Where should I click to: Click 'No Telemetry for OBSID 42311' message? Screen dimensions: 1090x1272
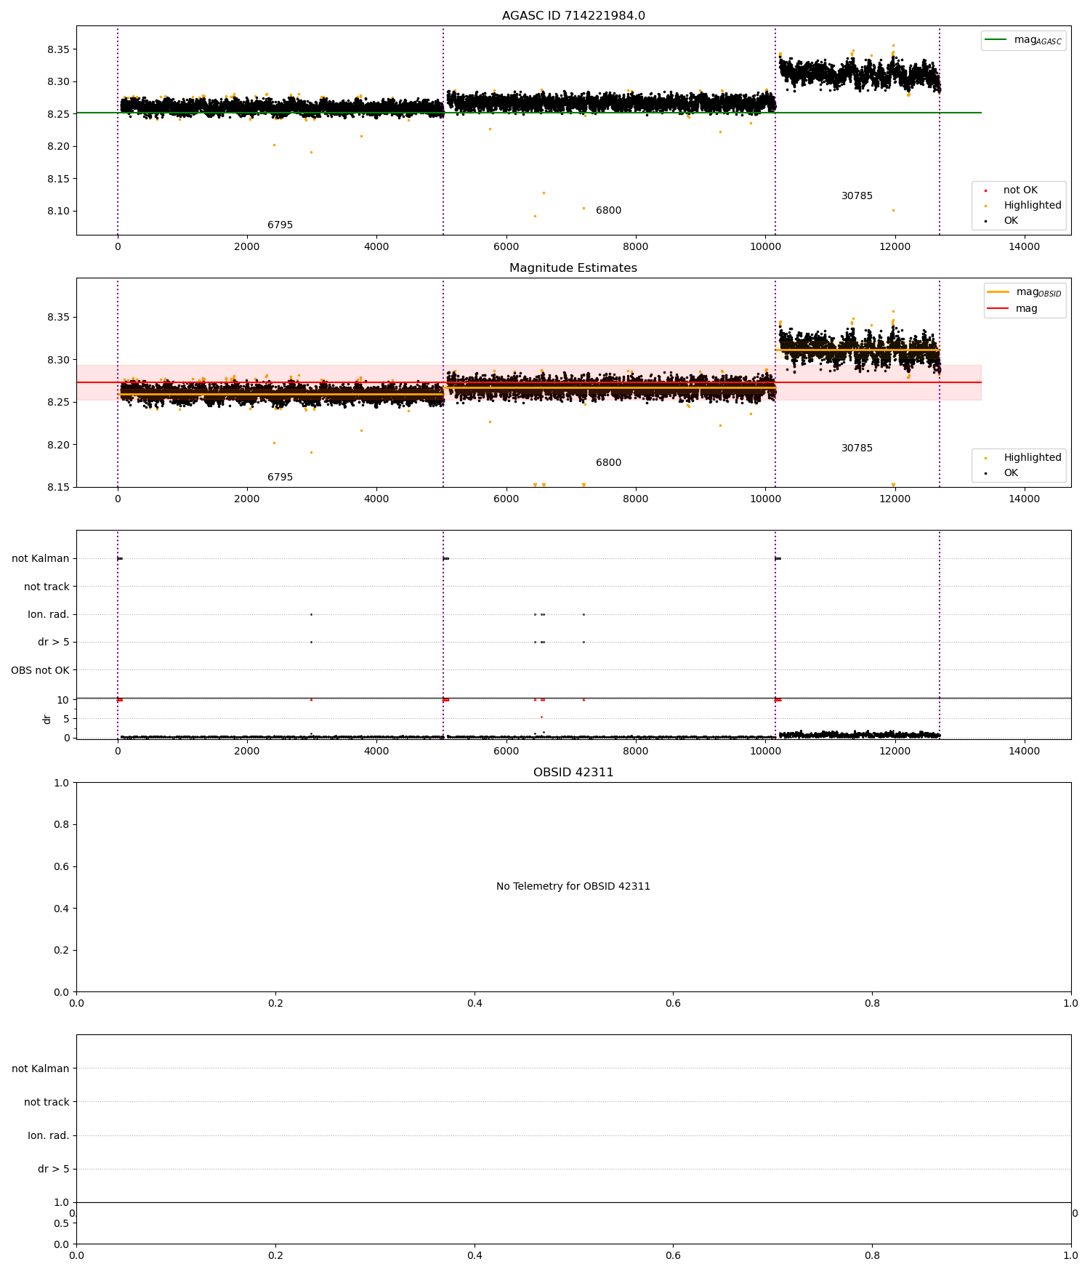(x=573, y=887)
